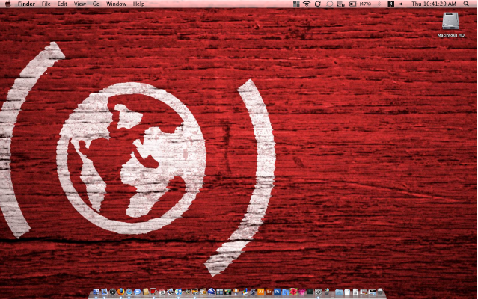The height and width of the screenshot is (299, 478).
Task: Launch Firefox from the Dock
Action: point(121,292)
